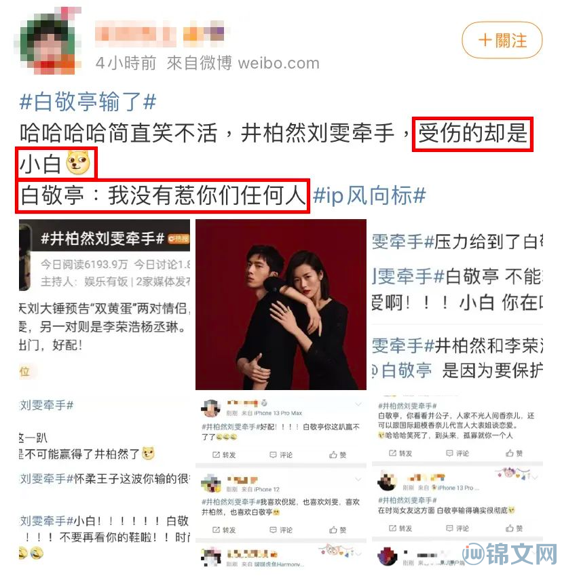Tap 转发 under the 我喜欢倪妮 comment
Screen dimensions: 562x578
pyautogui.click(x=224, y=530)
